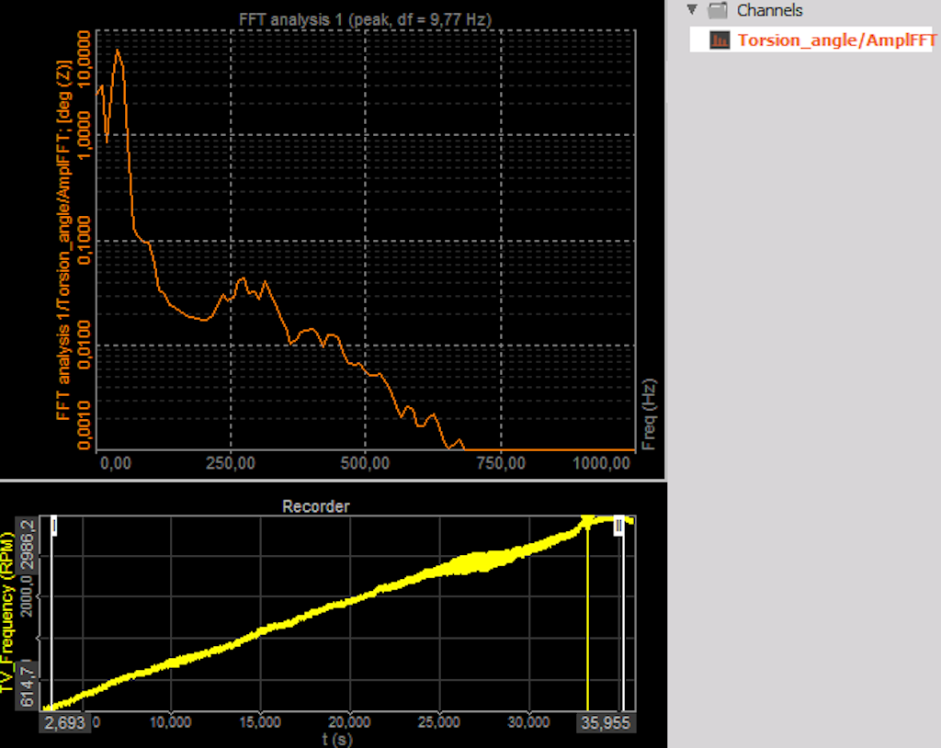
Task: Click recorder cursor II marker
Action: click(x=618, y=527)
